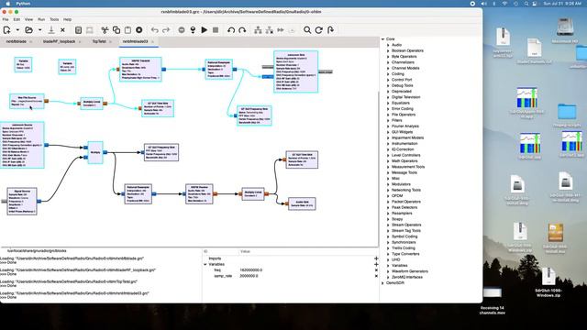The image size is (587, 330).
Task: Expand the Resamplers category
Action: point(388,214)
